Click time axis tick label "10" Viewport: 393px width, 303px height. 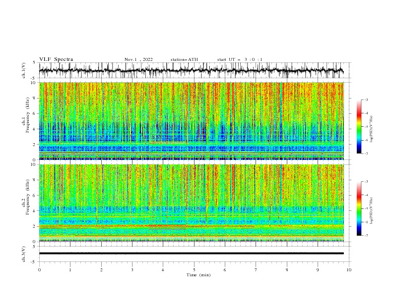coord(349,270)
